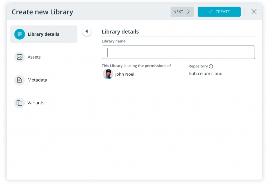The height and width of the screenshot is (184, 269).
Task: Focus the Library name input field
Action: pos(178,52)
